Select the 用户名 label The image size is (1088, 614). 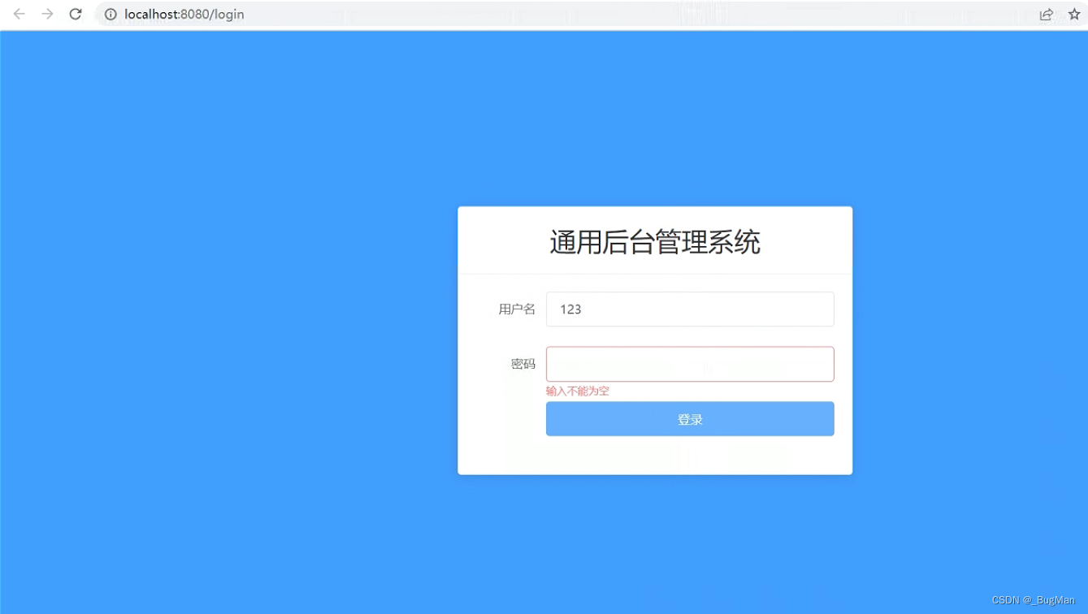[x=517, y=309]
